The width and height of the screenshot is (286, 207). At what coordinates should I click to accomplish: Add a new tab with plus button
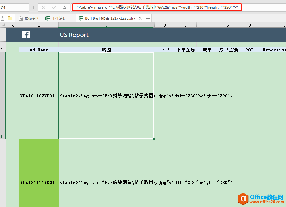[x=148, y=18]
